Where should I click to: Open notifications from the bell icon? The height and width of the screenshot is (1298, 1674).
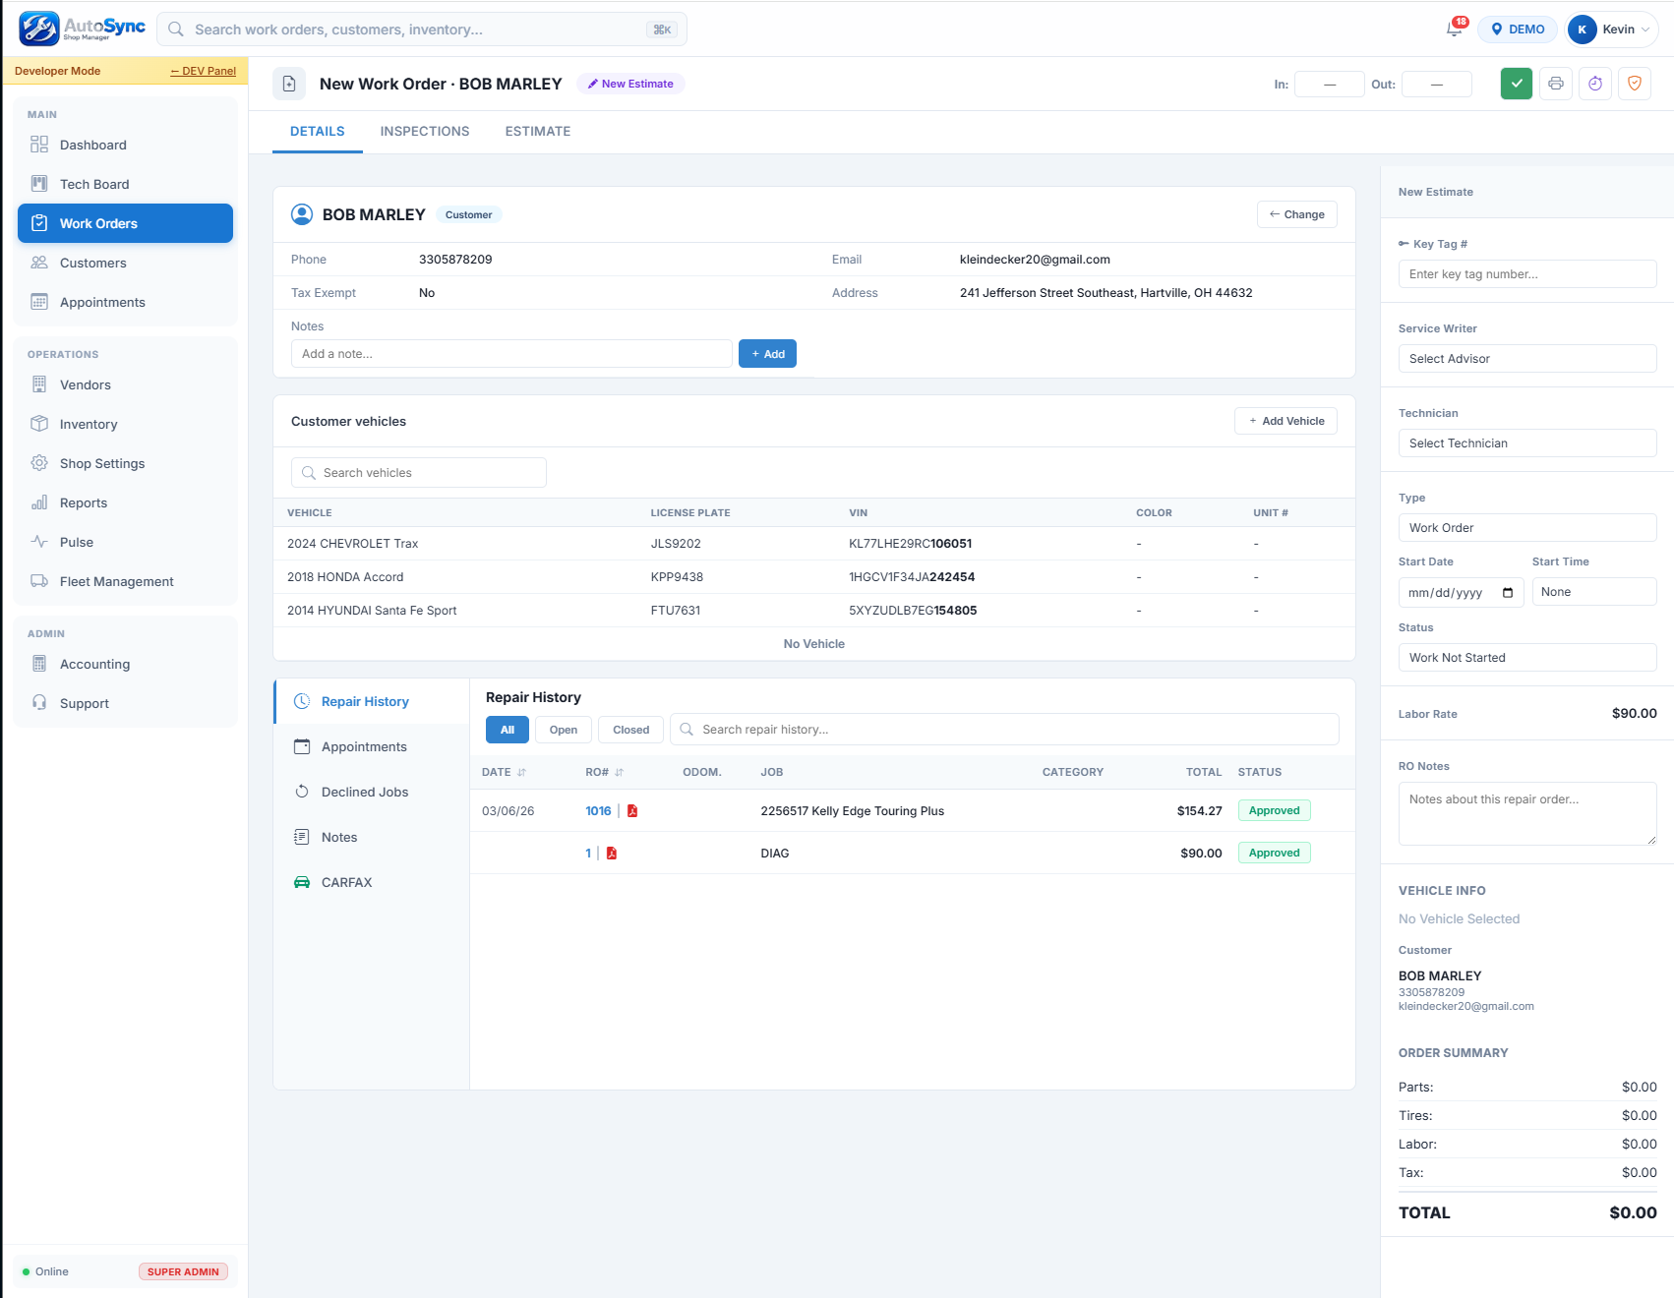click(x=1454, y=29)
